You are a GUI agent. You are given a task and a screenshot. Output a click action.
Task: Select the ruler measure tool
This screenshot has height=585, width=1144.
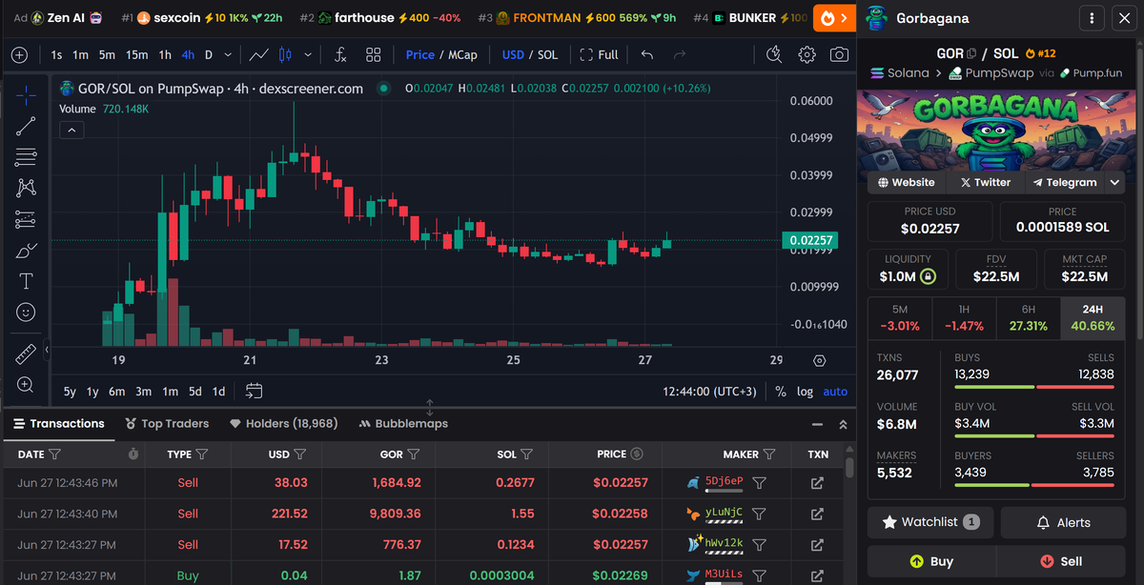point(26,354)
